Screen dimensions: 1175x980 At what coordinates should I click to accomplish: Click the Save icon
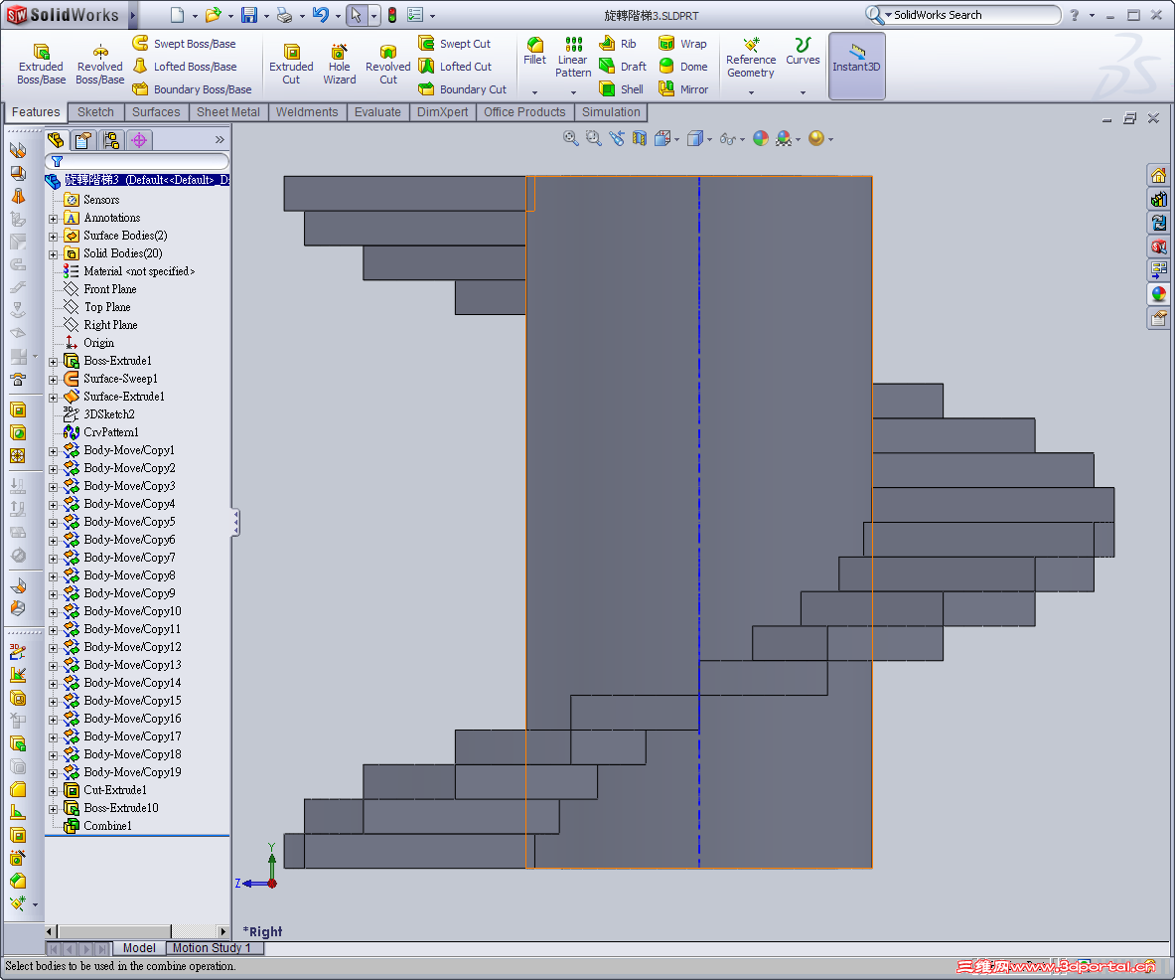tap(249, 15)
